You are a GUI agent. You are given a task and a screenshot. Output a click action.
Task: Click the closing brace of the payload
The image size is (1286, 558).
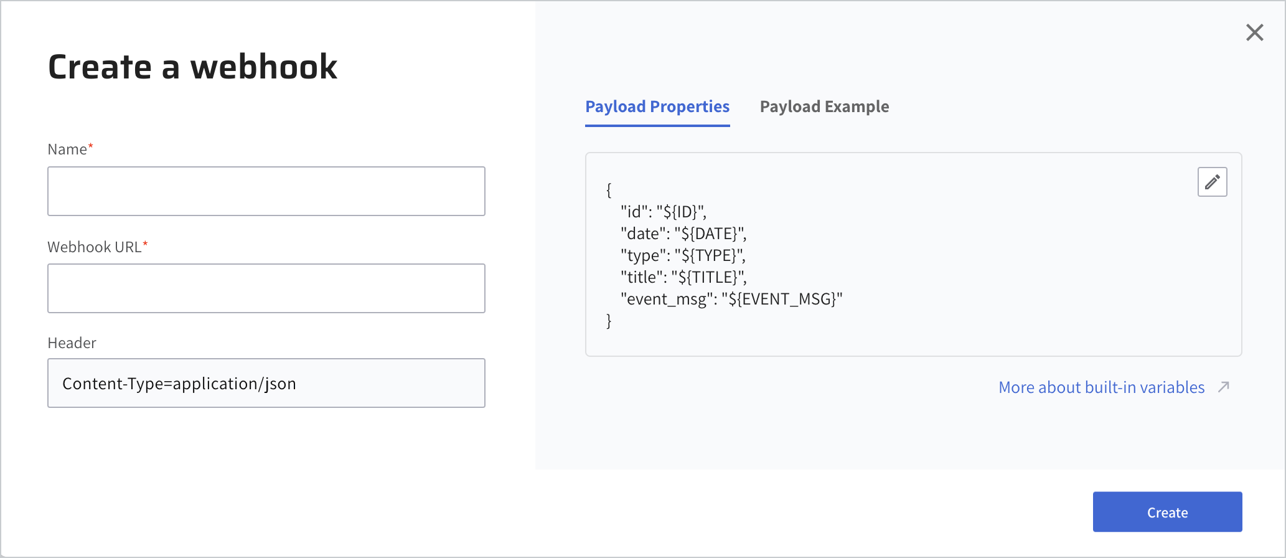pos(609,321)
